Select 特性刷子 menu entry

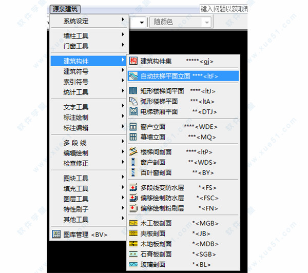click(x=88, y=209)
